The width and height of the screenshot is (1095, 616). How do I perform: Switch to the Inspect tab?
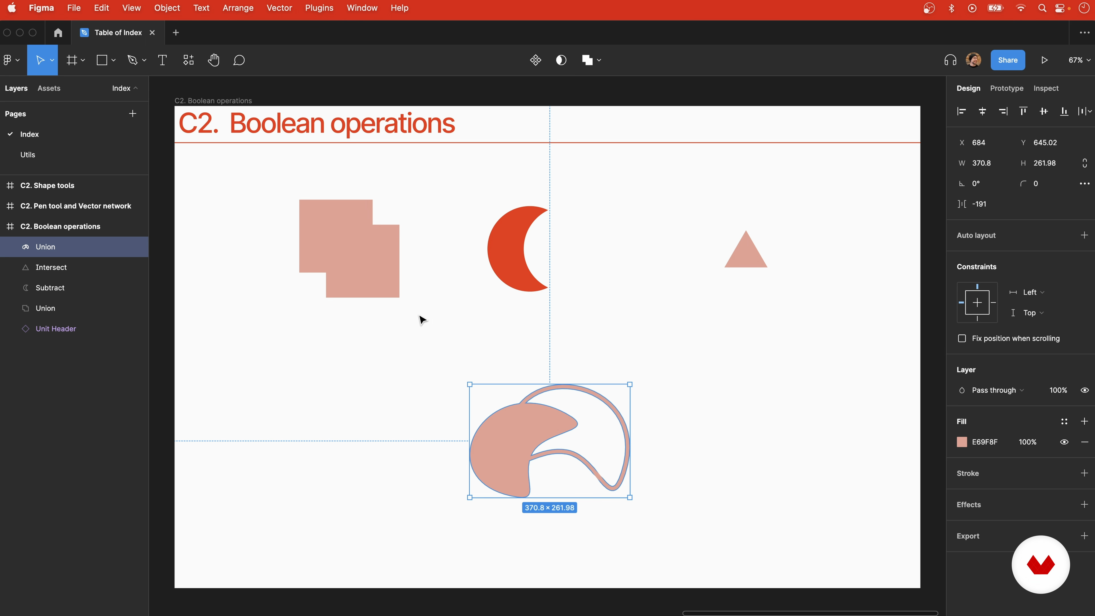click(x=1046, y=88)
